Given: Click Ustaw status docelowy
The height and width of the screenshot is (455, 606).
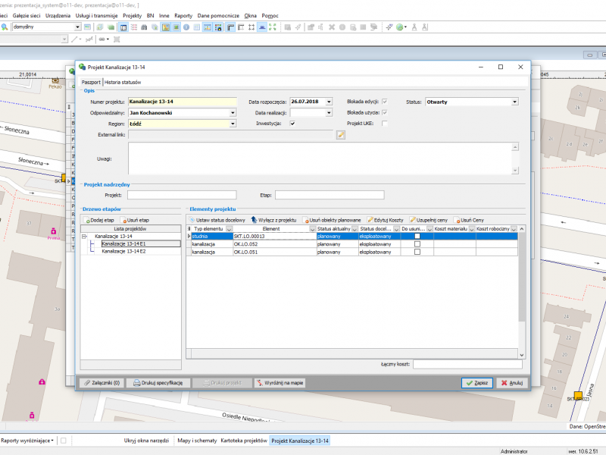Looking at the screenshot, I should click(x=217, y=220).
